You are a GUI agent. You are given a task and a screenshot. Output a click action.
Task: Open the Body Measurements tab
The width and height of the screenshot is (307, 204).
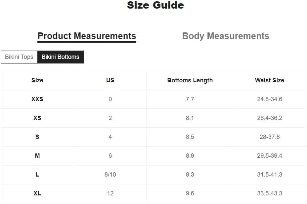tap(226, 36)
